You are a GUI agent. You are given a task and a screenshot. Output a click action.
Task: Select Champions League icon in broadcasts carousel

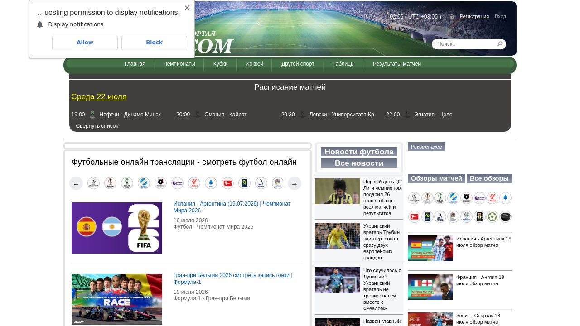pyautogui.click(x=93, y=183)
